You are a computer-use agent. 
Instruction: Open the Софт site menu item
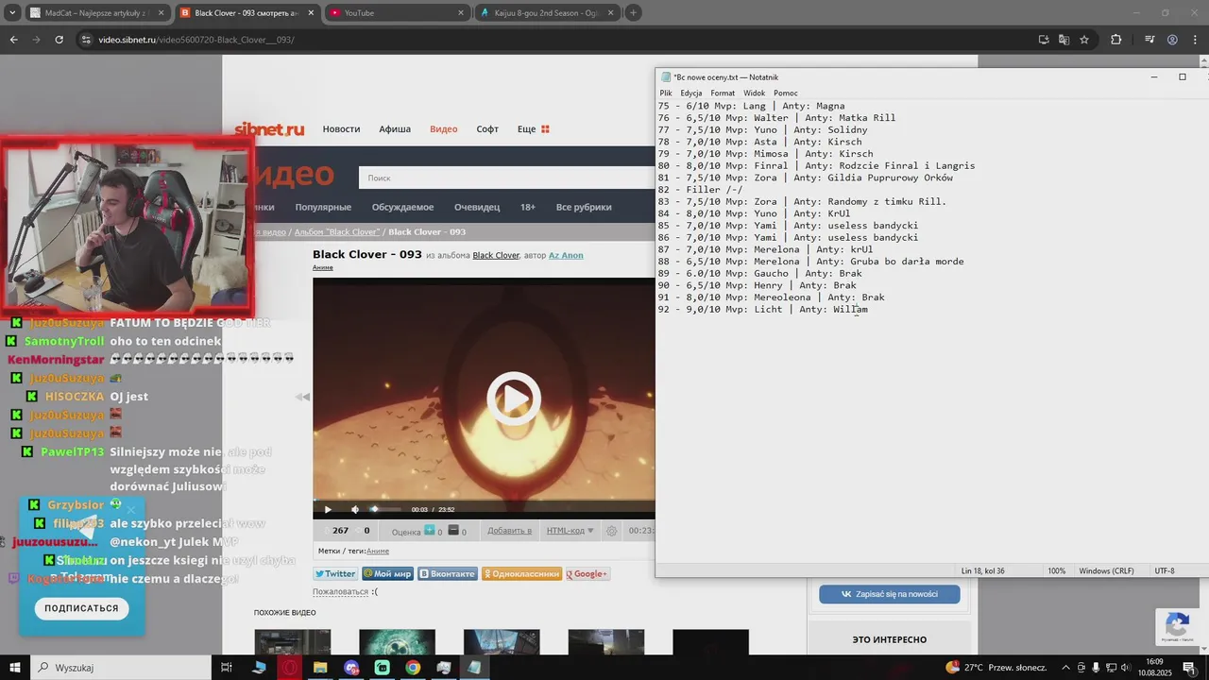pos(487,128)
